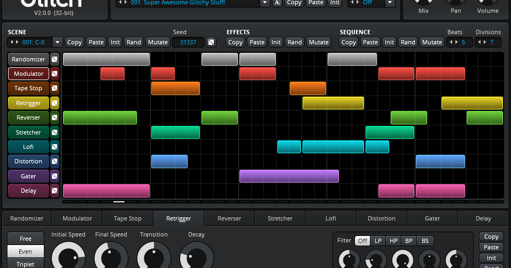Screen dimensions: 511x268
Task: Set the filter to BP
Action: coord(409,241)
